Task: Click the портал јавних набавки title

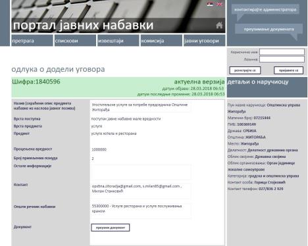Action: coord(83,25)
